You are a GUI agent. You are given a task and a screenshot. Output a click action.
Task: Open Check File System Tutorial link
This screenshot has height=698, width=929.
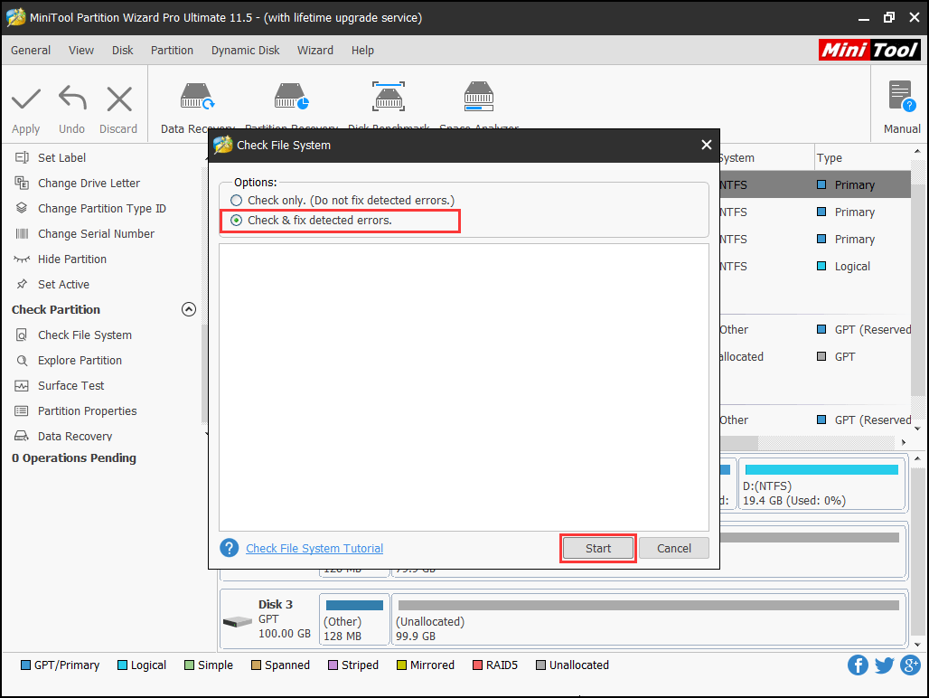pyautogui.click(x=314, y=549)
